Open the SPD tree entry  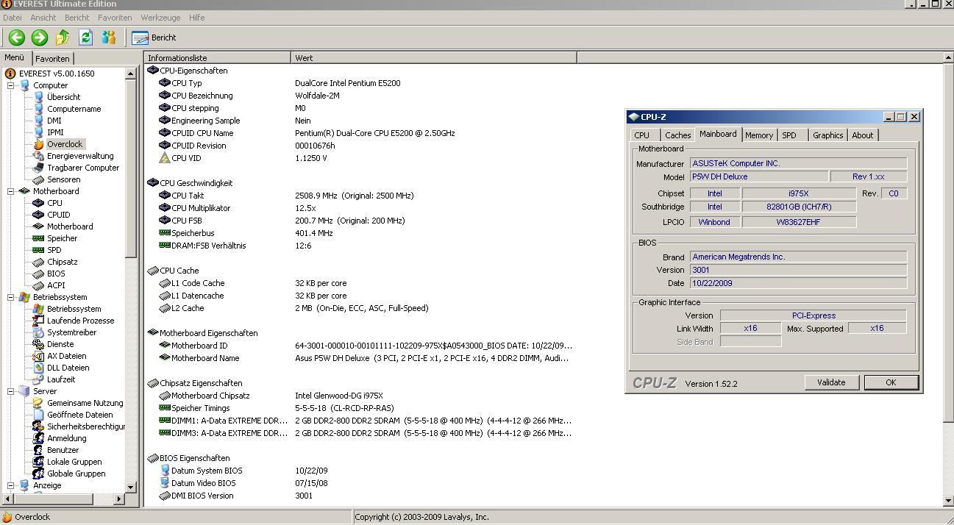54,250
